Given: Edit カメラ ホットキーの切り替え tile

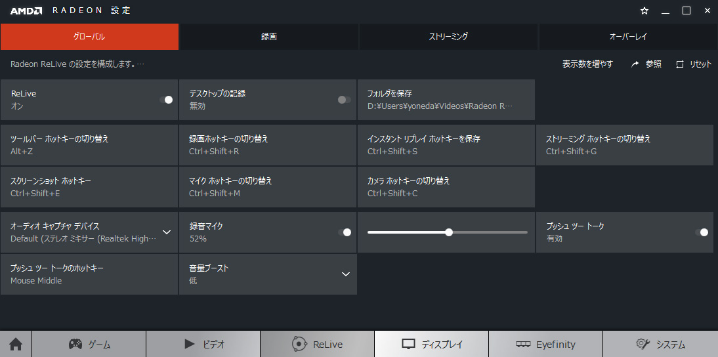Looking at the screenshot, I should (446, 187).
